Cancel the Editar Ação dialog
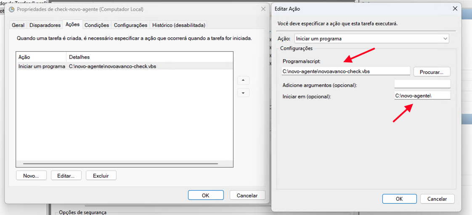 coord(437,199)
